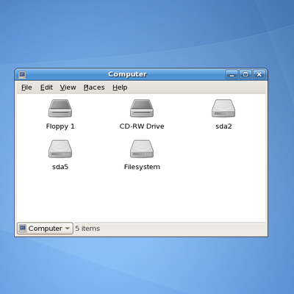Click the Filesystem label text
Screen dimensions: 294x294
(142, 167)
